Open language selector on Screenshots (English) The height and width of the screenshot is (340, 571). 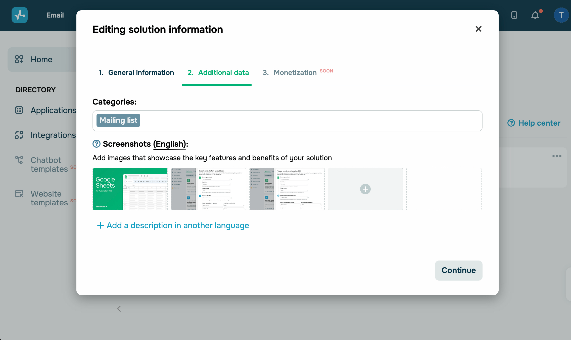[169, 144]
